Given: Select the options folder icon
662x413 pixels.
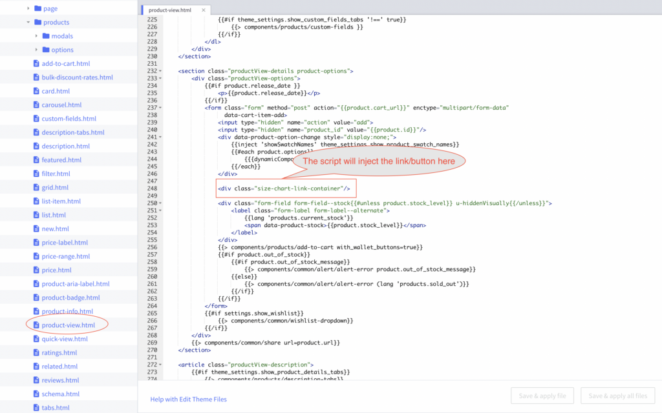Looking at the screenshot, I should (46, 50).
